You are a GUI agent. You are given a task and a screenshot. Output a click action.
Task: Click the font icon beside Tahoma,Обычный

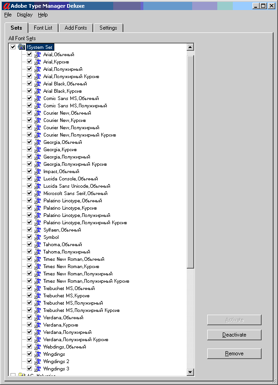(x=37, y=244)
